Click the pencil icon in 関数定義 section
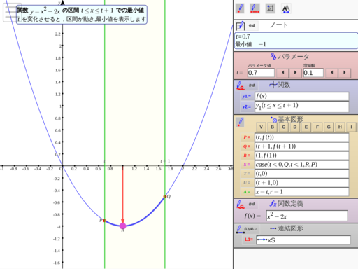This screenshot has height=269, width=358. 241,204
